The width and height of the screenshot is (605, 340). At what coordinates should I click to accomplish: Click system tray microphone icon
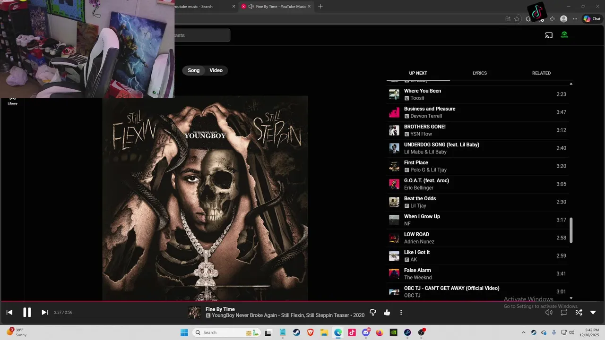pyautogui.click(x=554, y=332)
